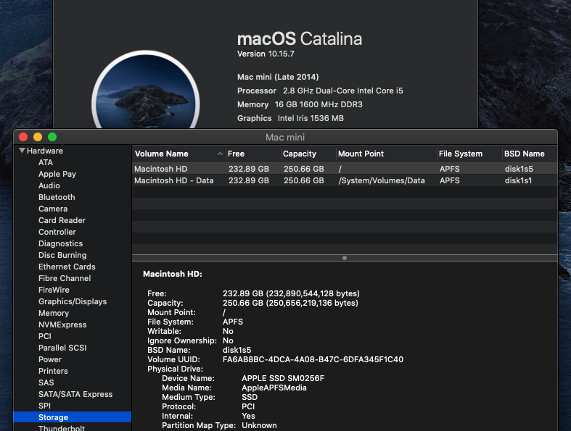Viewport: 571px width, 431px height.
Task: Select NVMExpress in the sidebar
Action: pos(62,325)
